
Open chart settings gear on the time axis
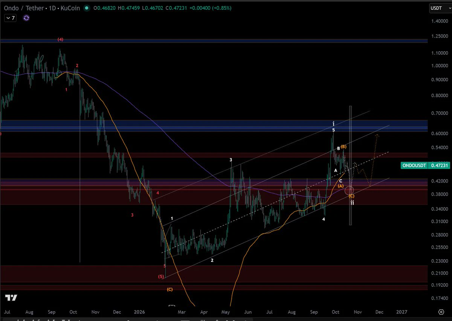[x=441, y=312]
